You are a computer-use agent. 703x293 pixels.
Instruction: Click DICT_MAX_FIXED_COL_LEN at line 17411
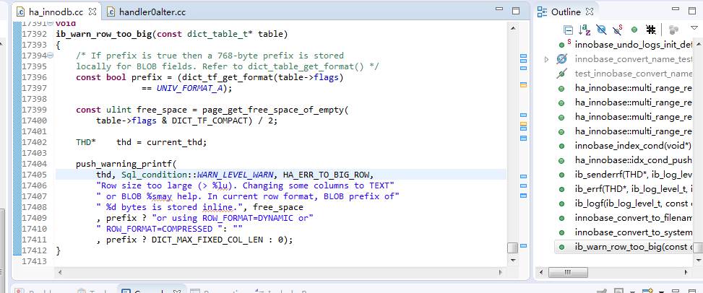point(207,240)
